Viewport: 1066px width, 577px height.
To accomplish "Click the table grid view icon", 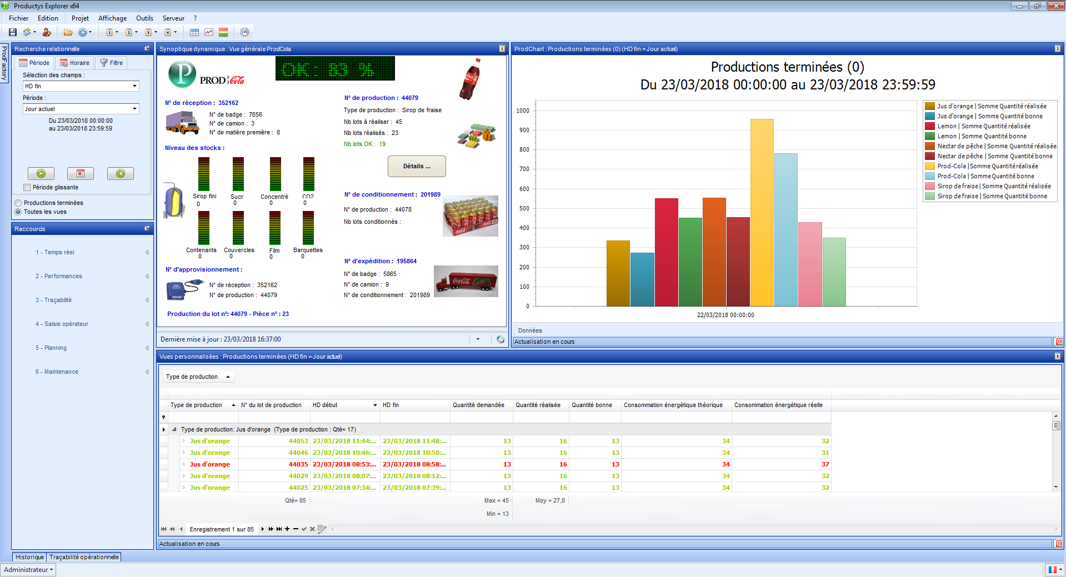I will click(x=194, y=32).
